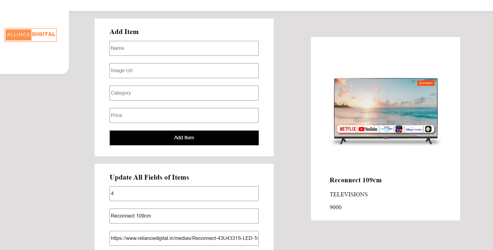Image resolution: width=493 pixels, height=250 pixels.
Task: Activate the Price input box
Action: (184, 115)
